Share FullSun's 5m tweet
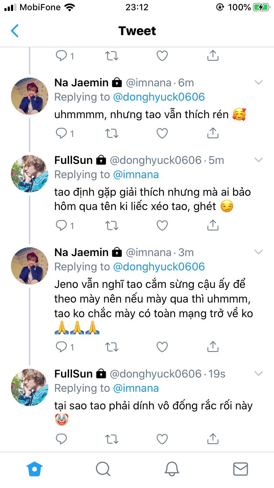The image size is (274, 488). pyautogui.click(x=213, y=225)
